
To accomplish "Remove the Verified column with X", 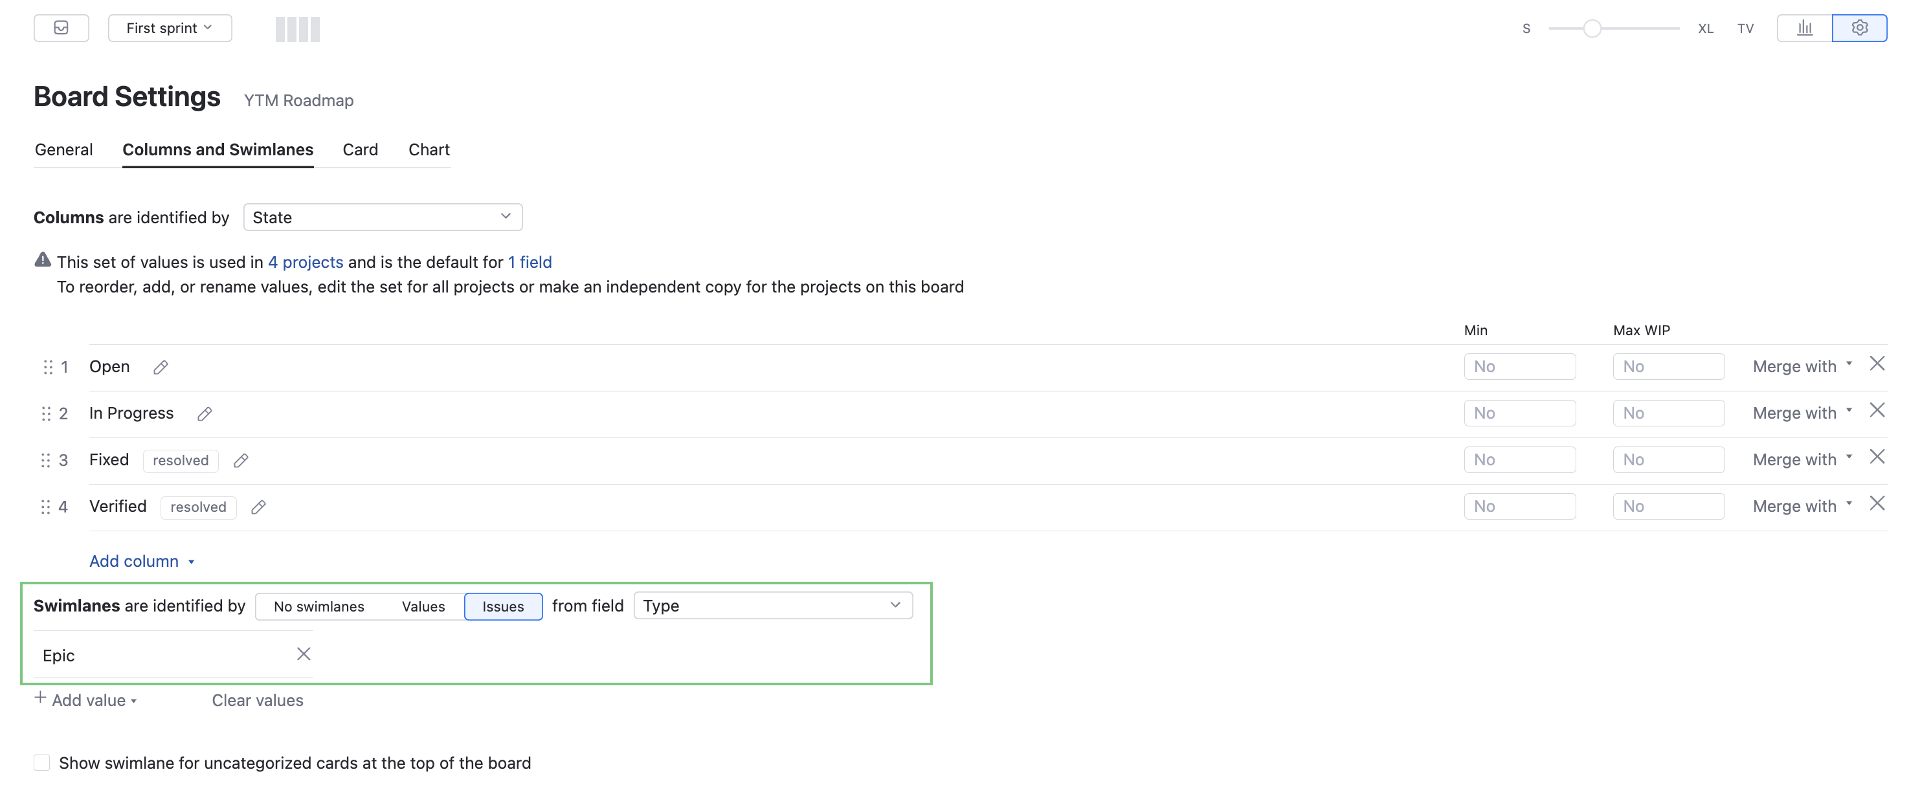I will 1876,504.
